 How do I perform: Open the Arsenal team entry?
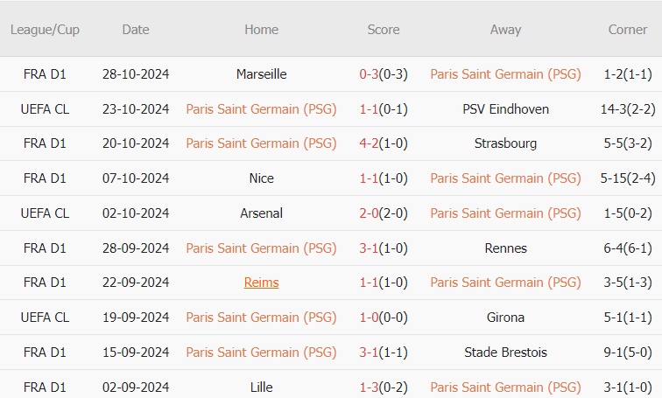tap(261, 213)
